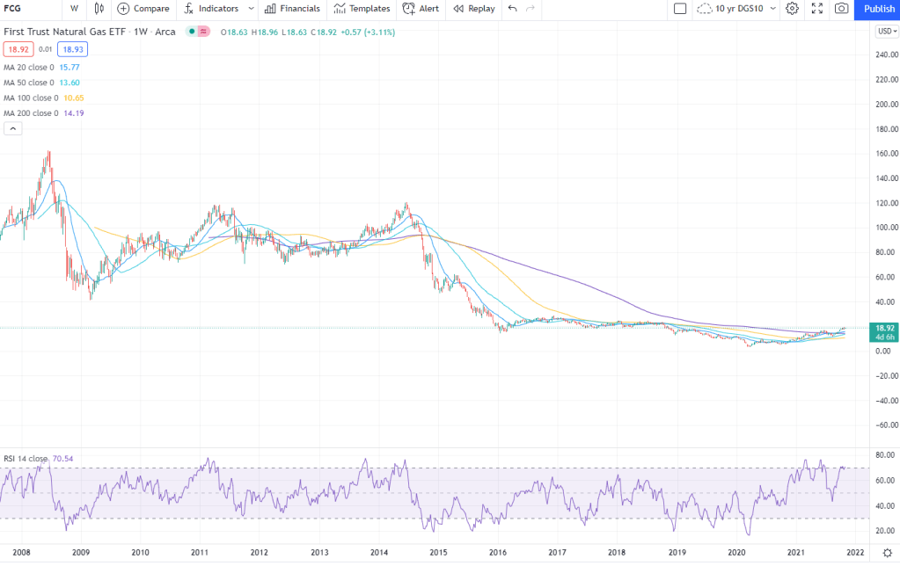Viewport: 900px width, 566px height.
Task: Open the Alert creation dialog
Action: tap(421, 9)
